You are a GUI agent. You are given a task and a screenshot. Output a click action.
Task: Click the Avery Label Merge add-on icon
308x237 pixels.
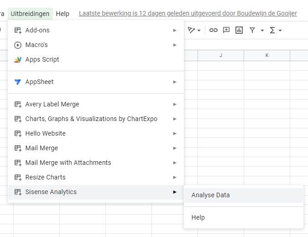click(18, 105)
